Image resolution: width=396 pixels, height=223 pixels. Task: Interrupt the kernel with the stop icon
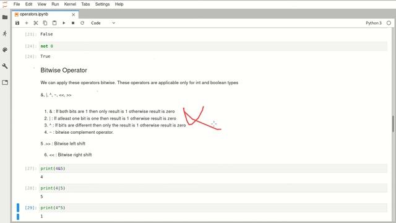[x=73, y=23]
